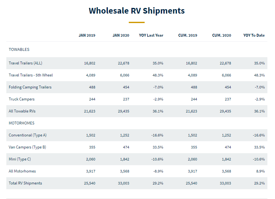
Task: Select the YOY To Date column header
Action: pos(254,35)
